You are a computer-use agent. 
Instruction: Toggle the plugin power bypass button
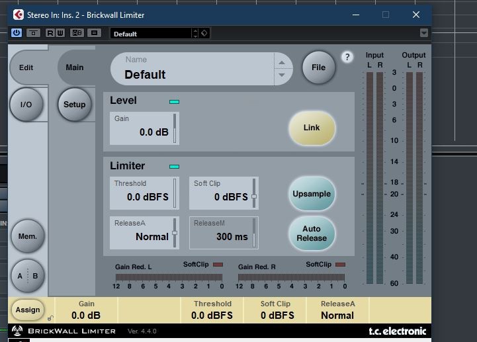17,32
